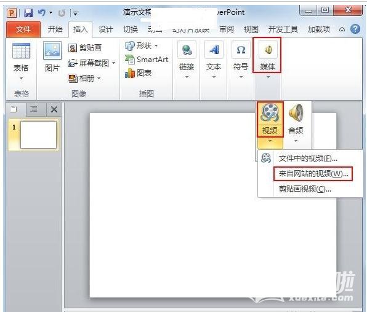Expand the 形状 shapes dropdown

click(156, 45)
